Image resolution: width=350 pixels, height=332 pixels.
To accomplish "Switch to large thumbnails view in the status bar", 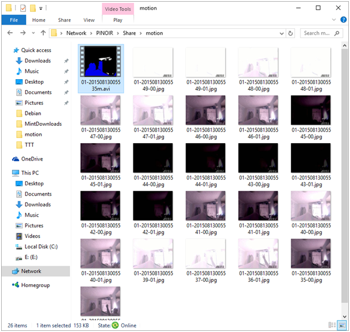I will pos(341,326).
